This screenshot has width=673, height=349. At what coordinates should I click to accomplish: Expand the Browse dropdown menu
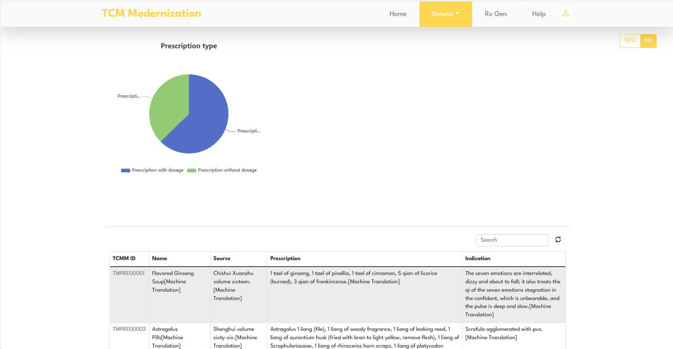[445, 14]
